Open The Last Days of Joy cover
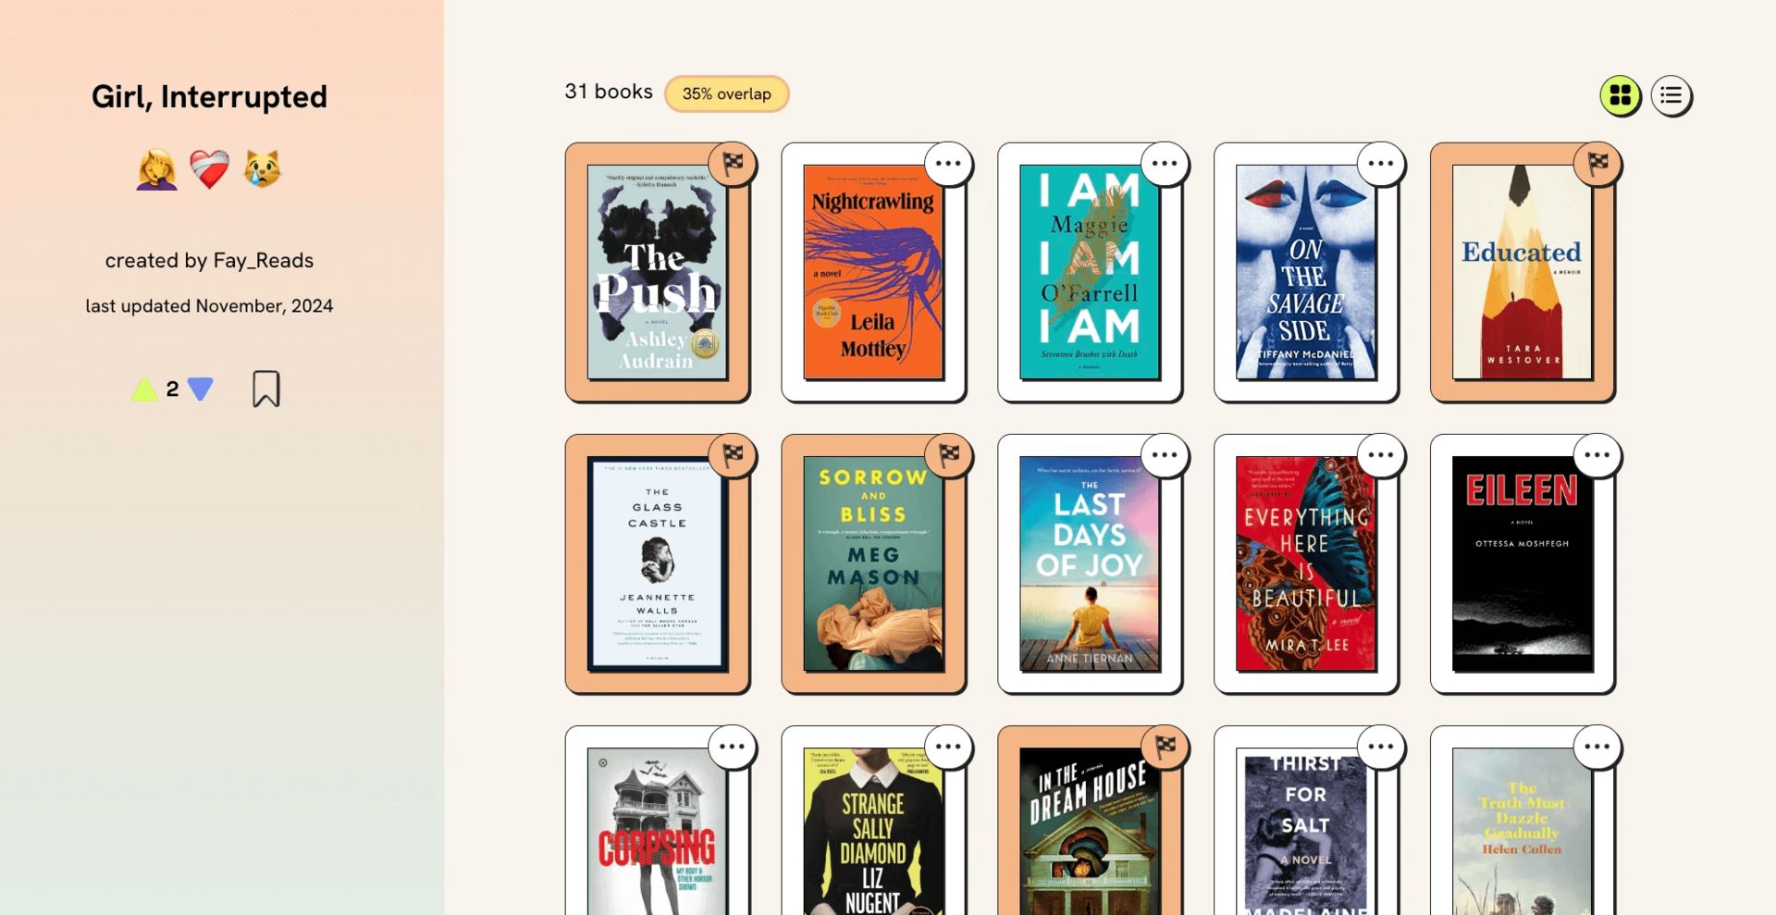 [x=1090, y=563]
